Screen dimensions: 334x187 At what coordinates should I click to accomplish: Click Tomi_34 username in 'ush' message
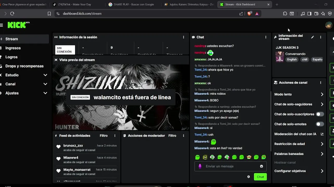tap(200, 135)
